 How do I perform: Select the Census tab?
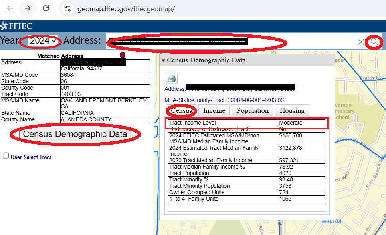point(182,110)
